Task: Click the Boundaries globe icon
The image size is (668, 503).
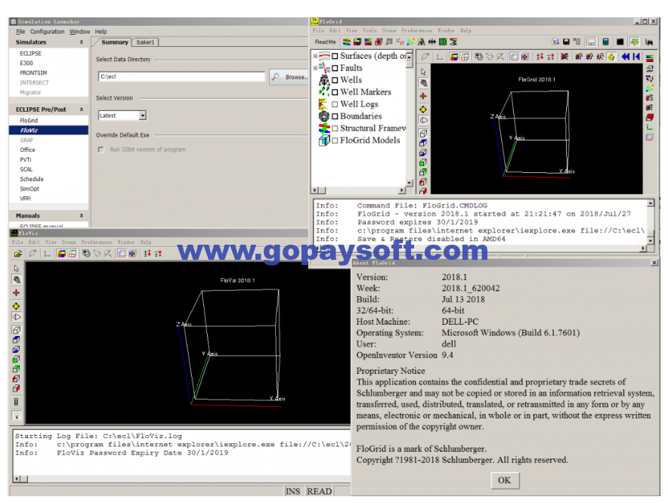Action: tap(323, 116)
